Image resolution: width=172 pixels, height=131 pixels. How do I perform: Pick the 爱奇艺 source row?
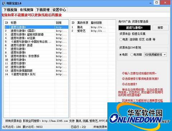click(x=89, y=31)
